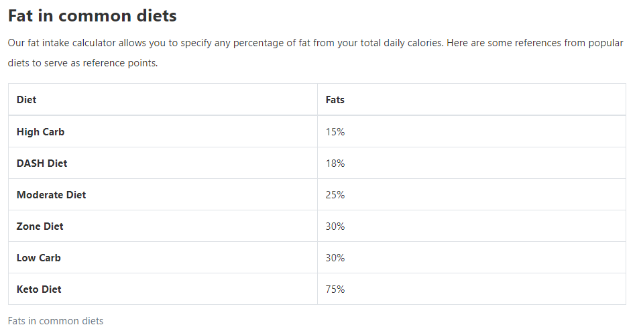637x329 pixels.
Task: Select the 18% fat value
Action: pos(335,163)
